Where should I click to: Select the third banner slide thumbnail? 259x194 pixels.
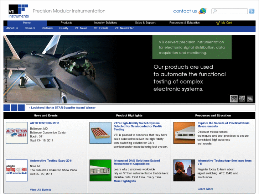coord(250,99)
